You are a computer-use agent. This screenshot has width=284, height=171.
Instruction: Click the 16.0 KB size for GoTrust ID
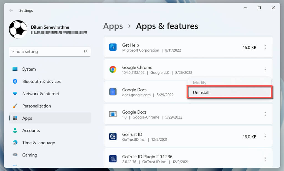coord(250,137)
